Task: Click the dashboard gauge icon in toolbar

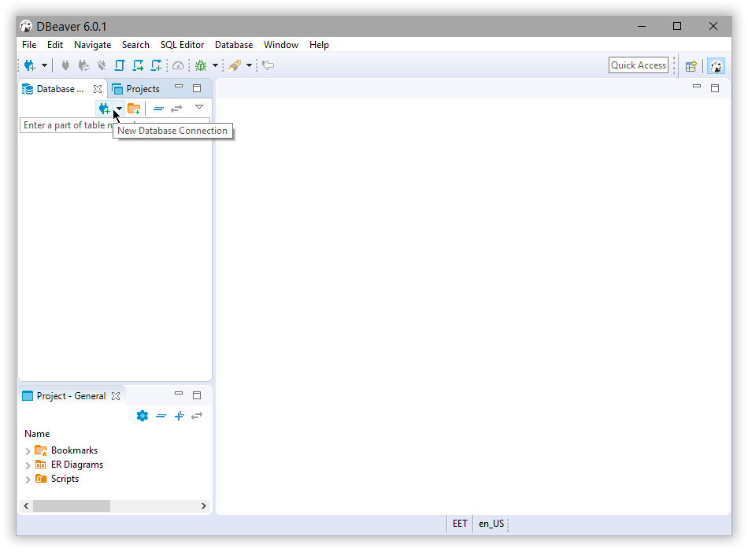Action: (178, 65)
